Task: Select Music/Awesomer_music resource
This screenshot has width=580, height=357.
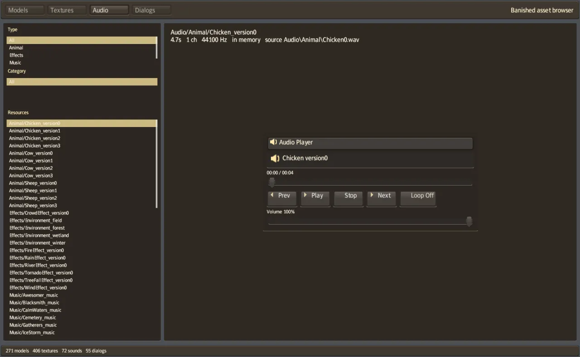Action: 82,295
